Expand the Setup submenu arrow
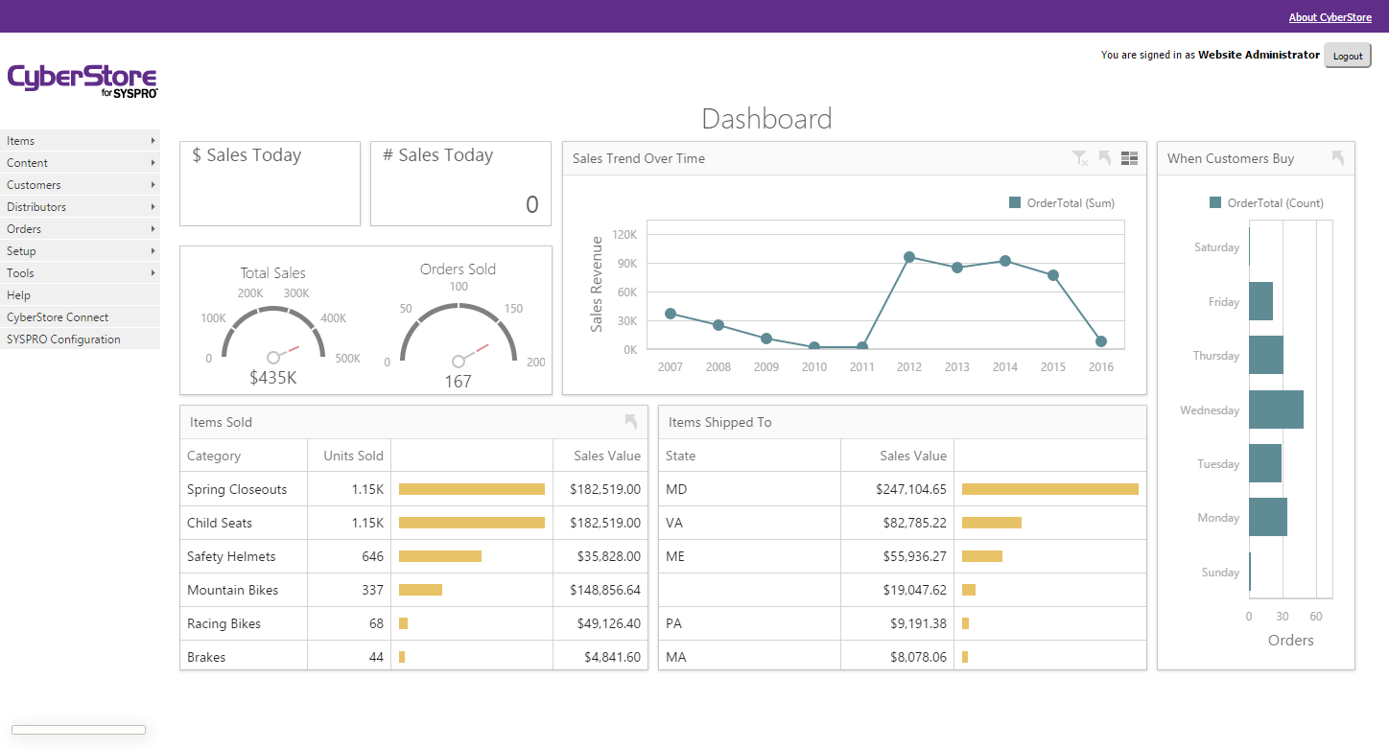This screenshot has width=1389, height=749. click(x=153, y=251)
